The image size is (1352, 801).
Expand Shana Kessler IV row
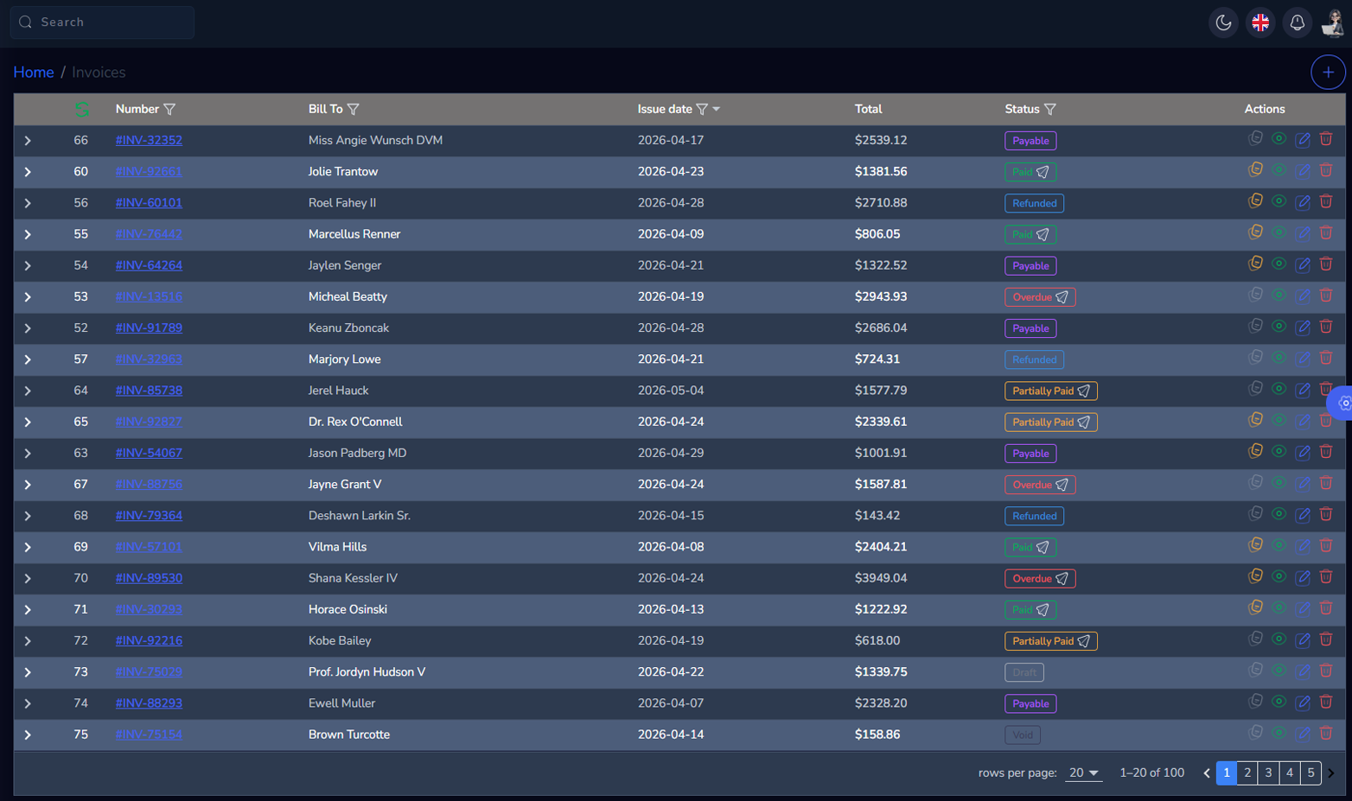click(28, 578)
